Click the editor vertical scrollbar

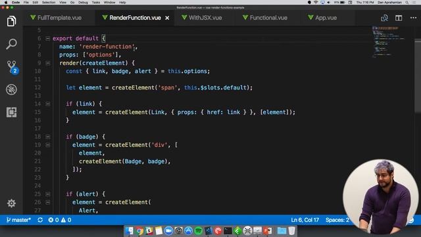tap(418, 76)
